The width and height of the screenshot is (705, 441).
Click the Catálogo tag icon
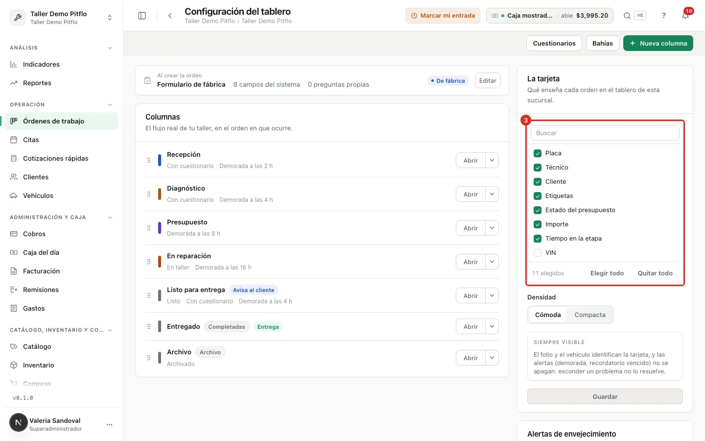pyautogui.click(x=14, y=346)
